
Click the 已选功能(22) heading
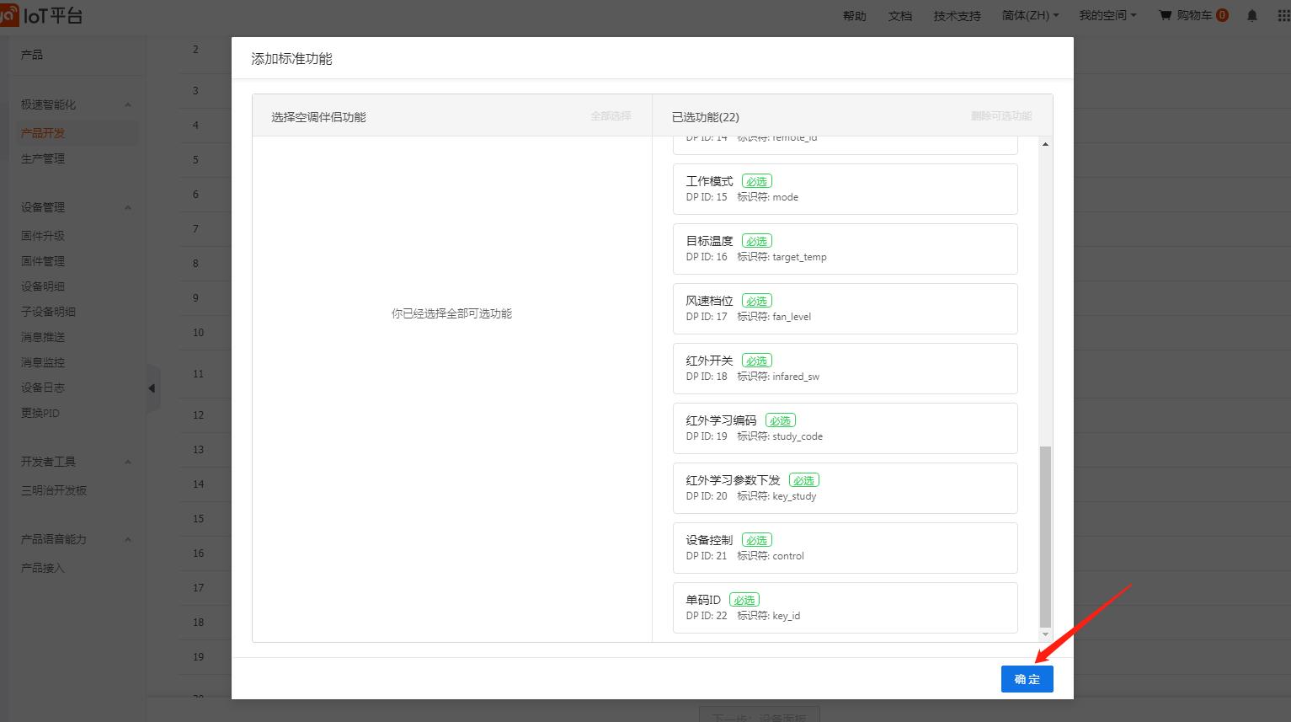click(x=706, y=117)
